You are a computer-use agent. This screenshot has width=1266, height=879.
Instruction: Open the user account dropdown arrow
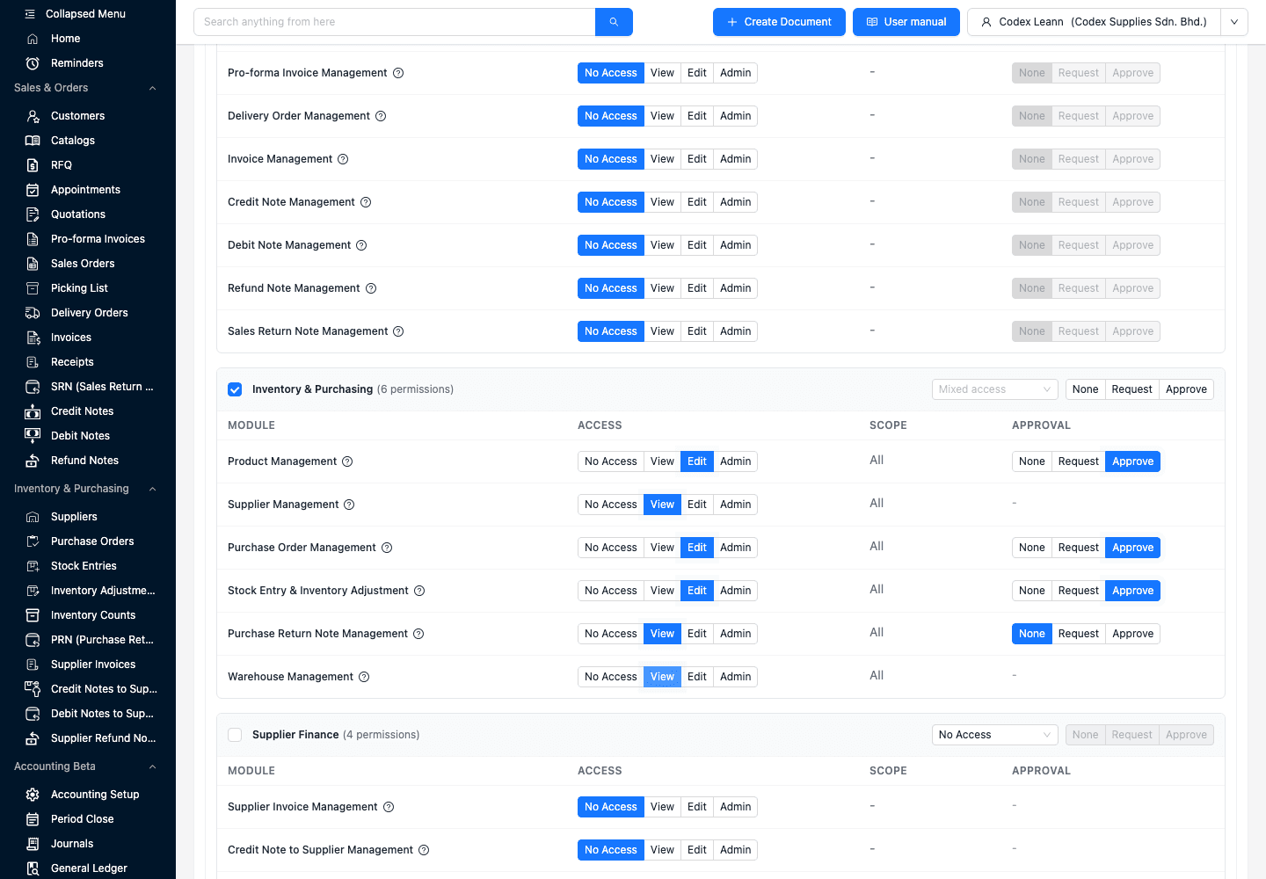click(1234, 22)
